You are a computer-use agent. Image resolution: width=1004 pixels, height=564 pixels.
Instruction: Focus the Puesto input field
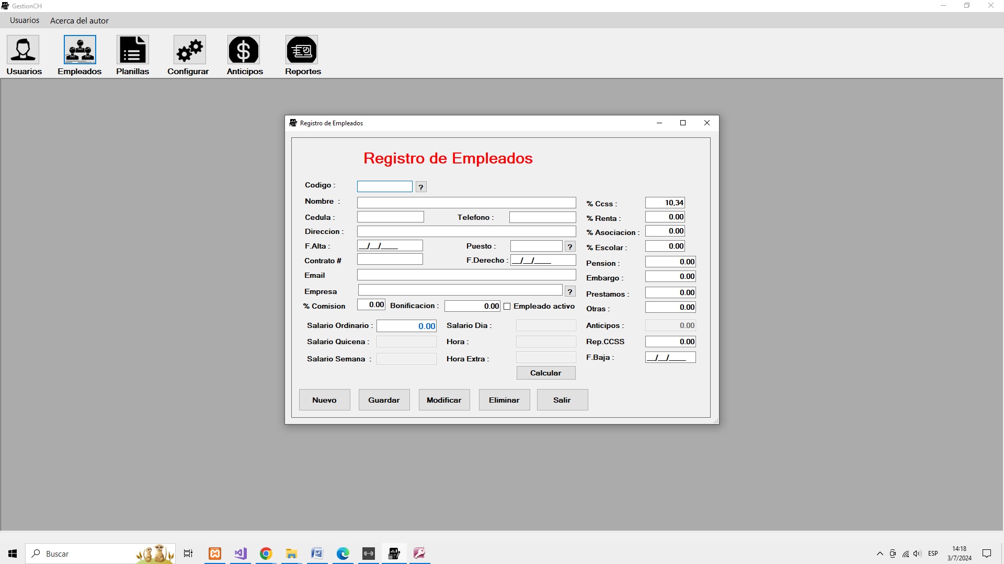point(537,246)
